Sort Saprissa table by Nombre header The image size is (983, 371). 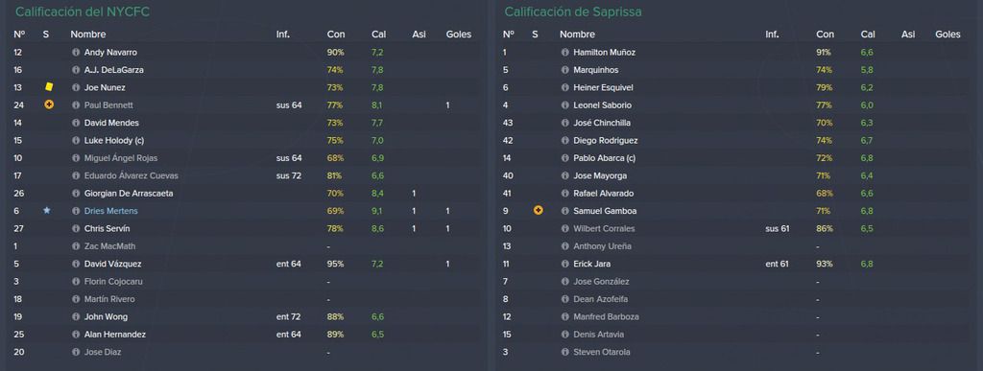coord(577,35)
